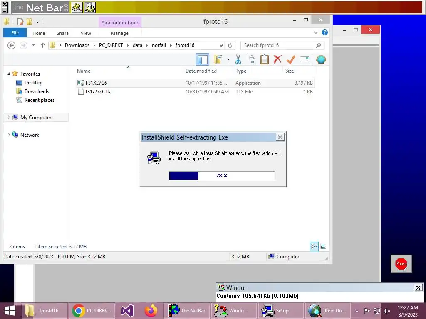The image size is (426, 319).
Task: Close the InstallShield Self-extracting dialog
Action: click(280, 137)
